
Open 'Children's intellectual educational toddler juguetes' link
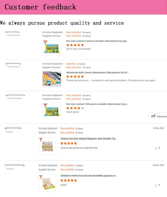pyautogui.click(x=89, y=176)
